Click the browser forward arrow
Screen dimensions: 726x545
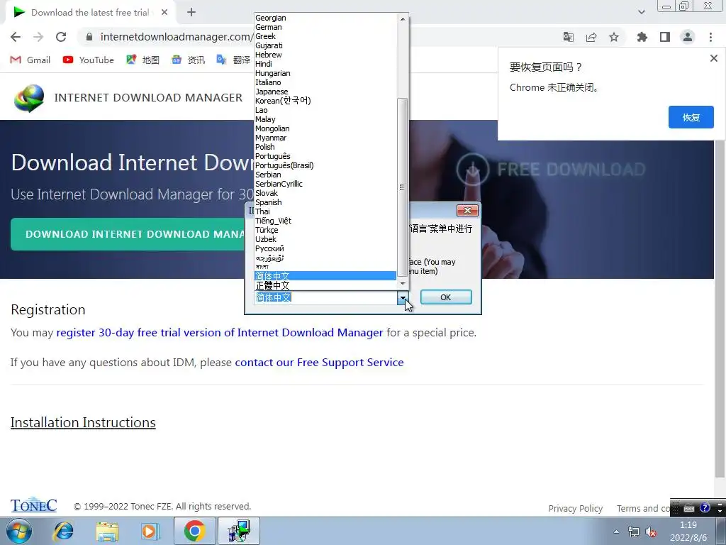click(38, 37)
